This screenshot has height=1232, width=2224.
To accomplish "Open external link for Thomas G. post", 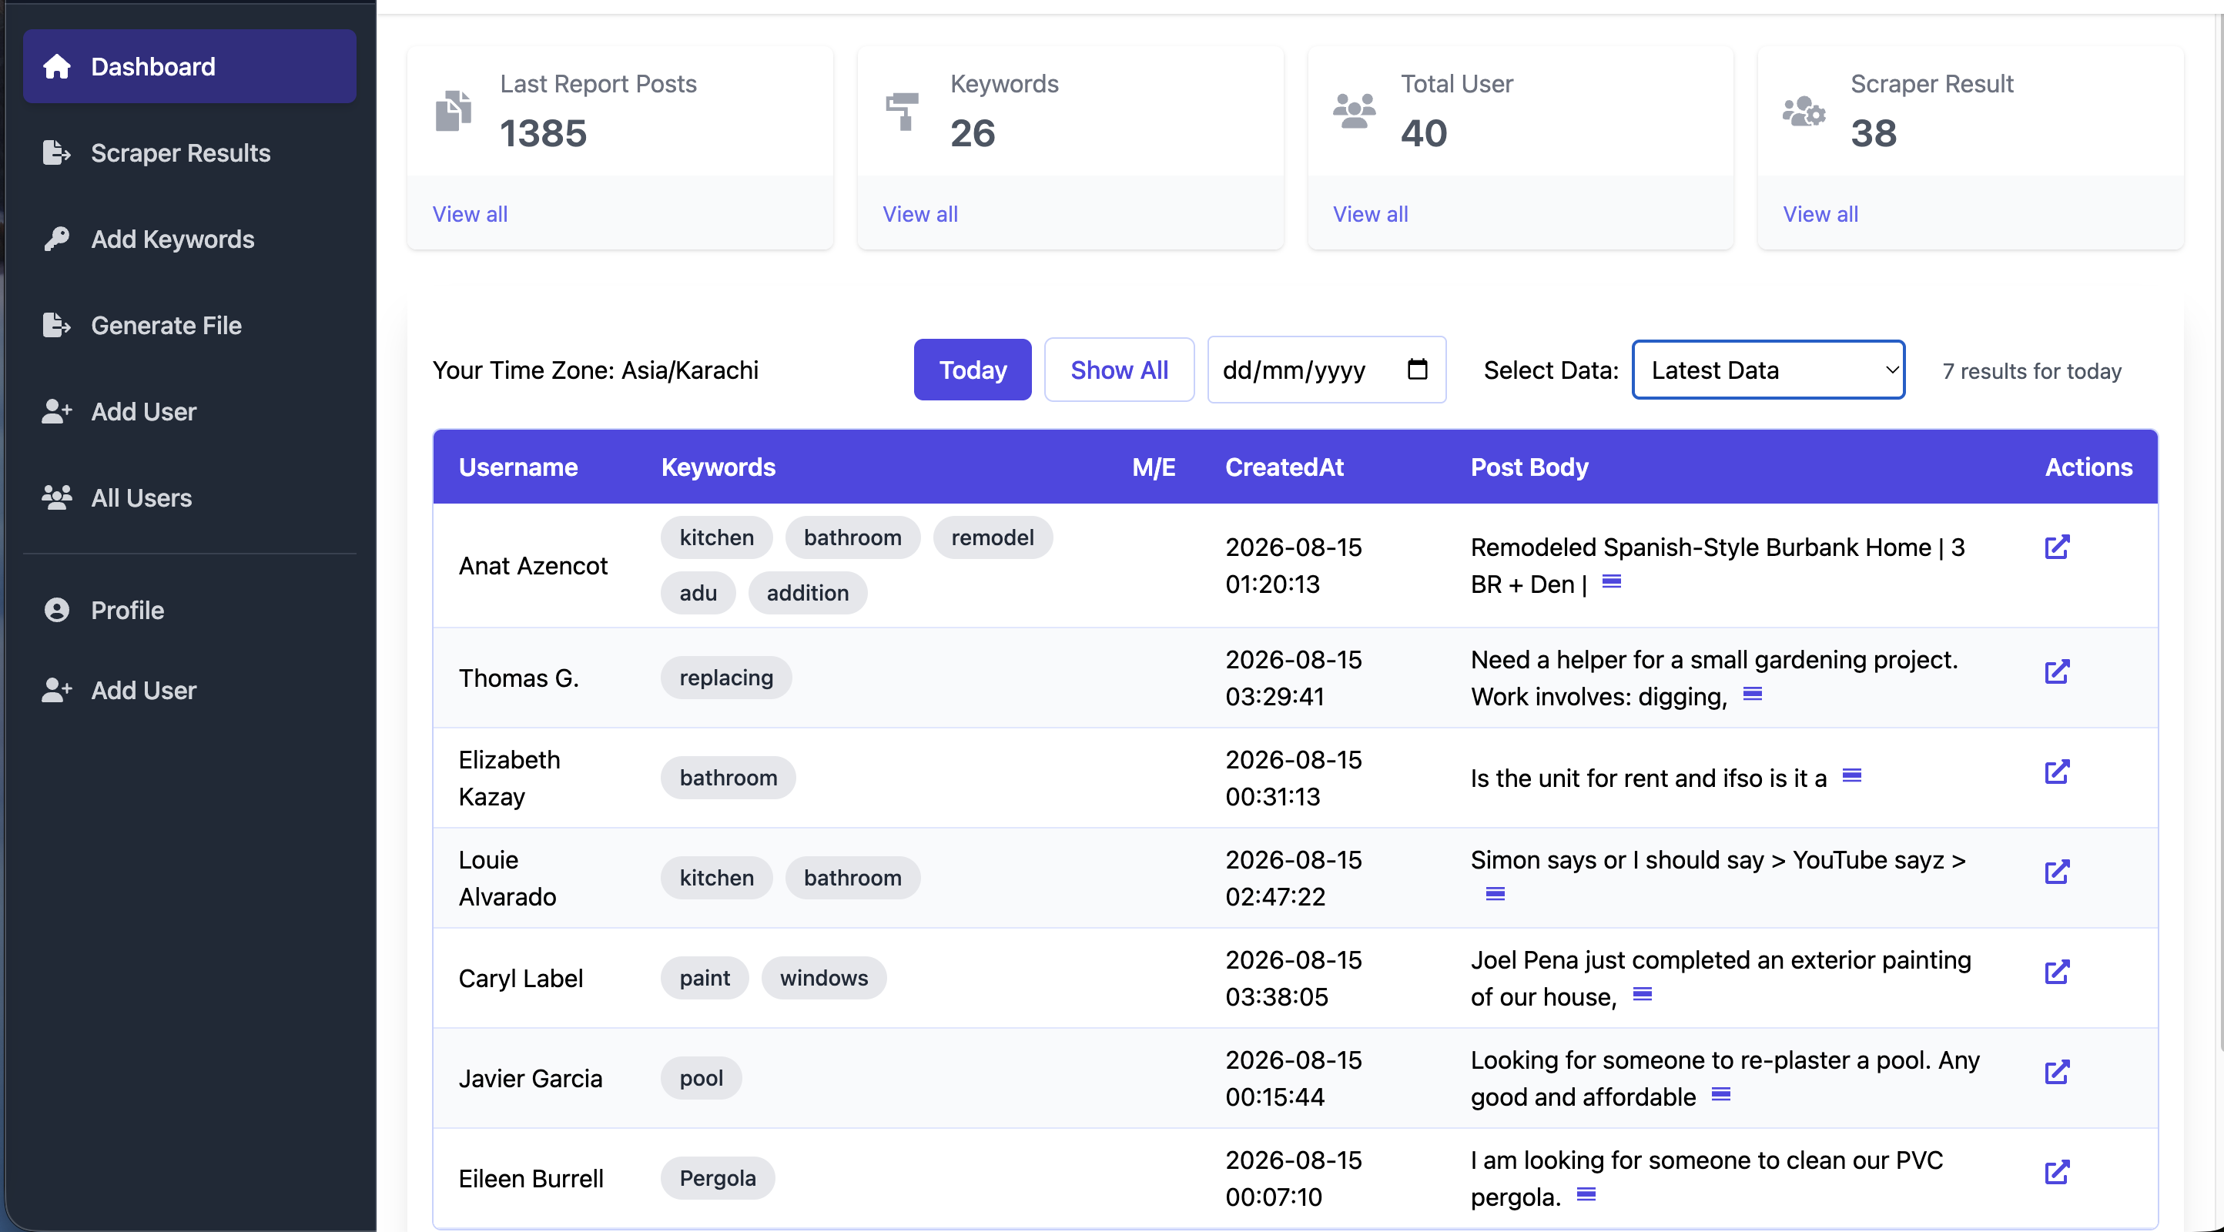I will tap(2057, 671).
